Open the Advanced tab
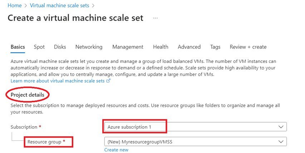The image size is (305, 153). click(x=189, y=47)
